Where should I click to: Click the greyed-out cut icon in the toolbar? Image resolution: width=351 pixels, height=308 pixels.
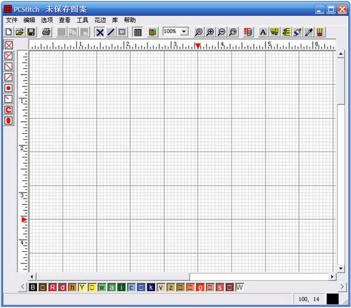pos(61,32)
